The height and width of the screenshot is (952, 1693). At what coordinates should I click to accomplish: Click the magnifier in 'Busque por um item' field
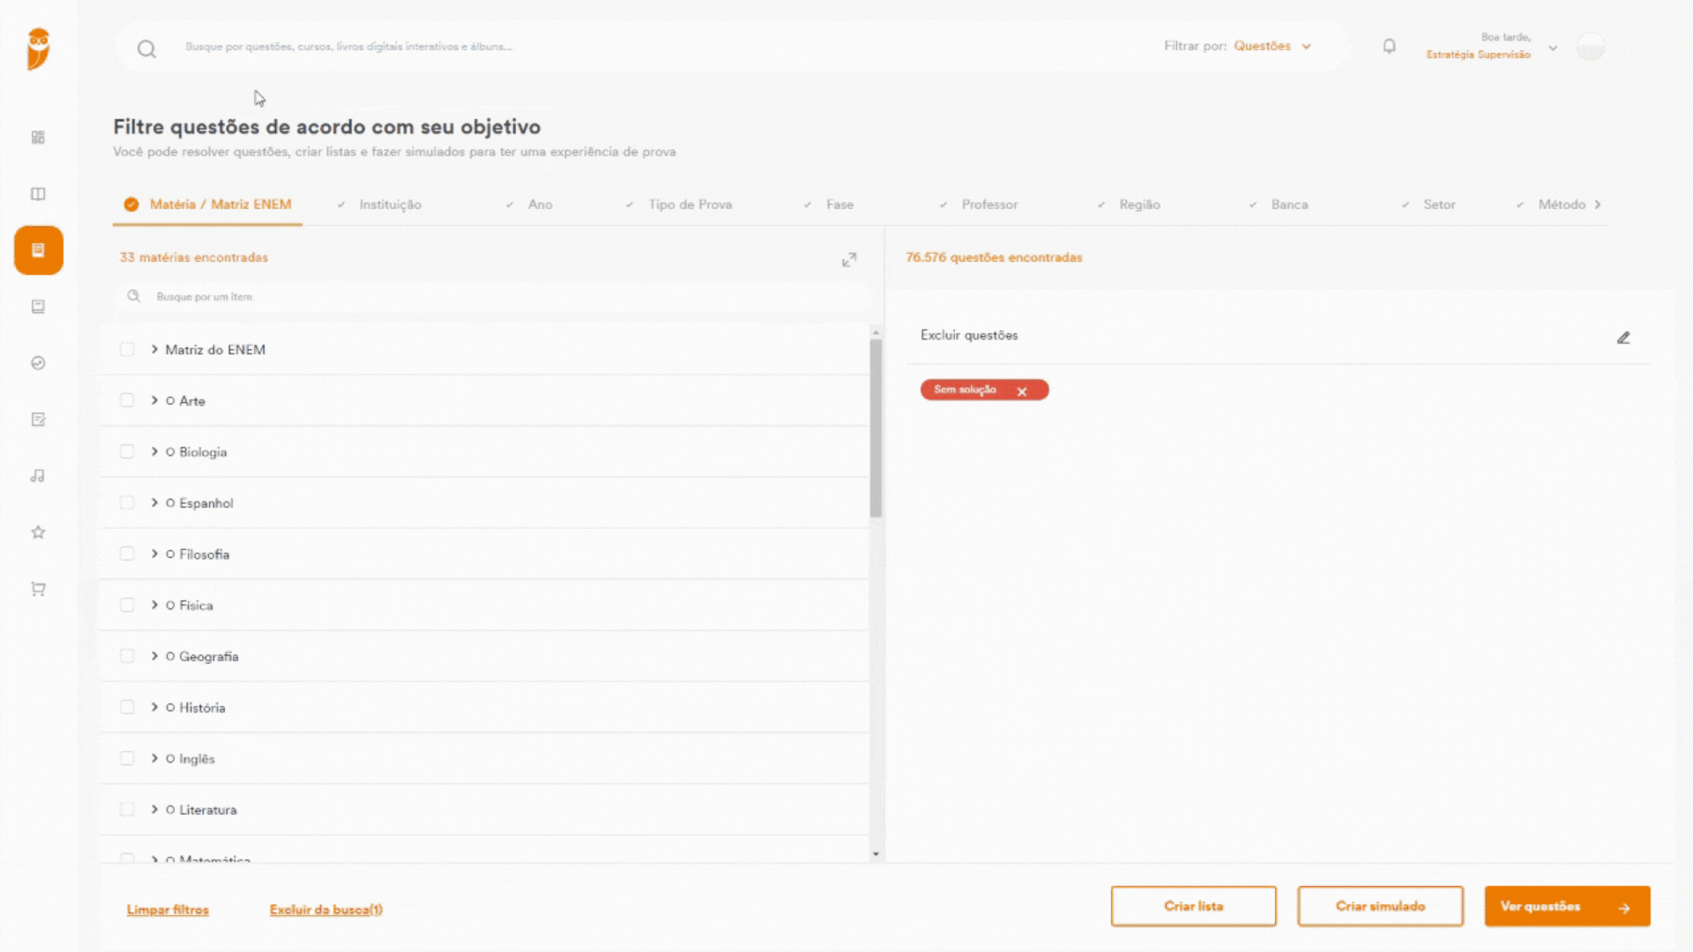pos(134,296)
